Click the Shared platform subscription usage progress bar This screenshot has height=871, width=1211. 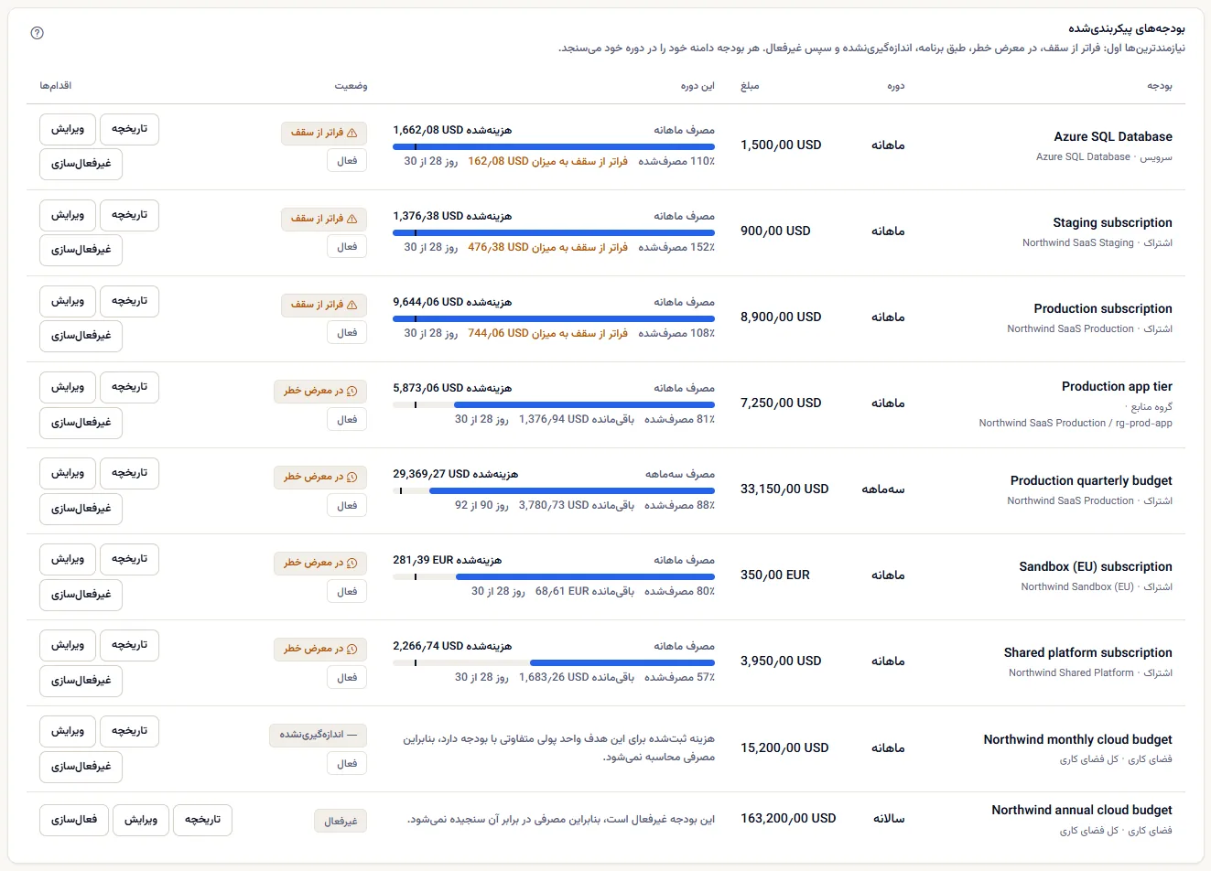click(x=554, y=662)
